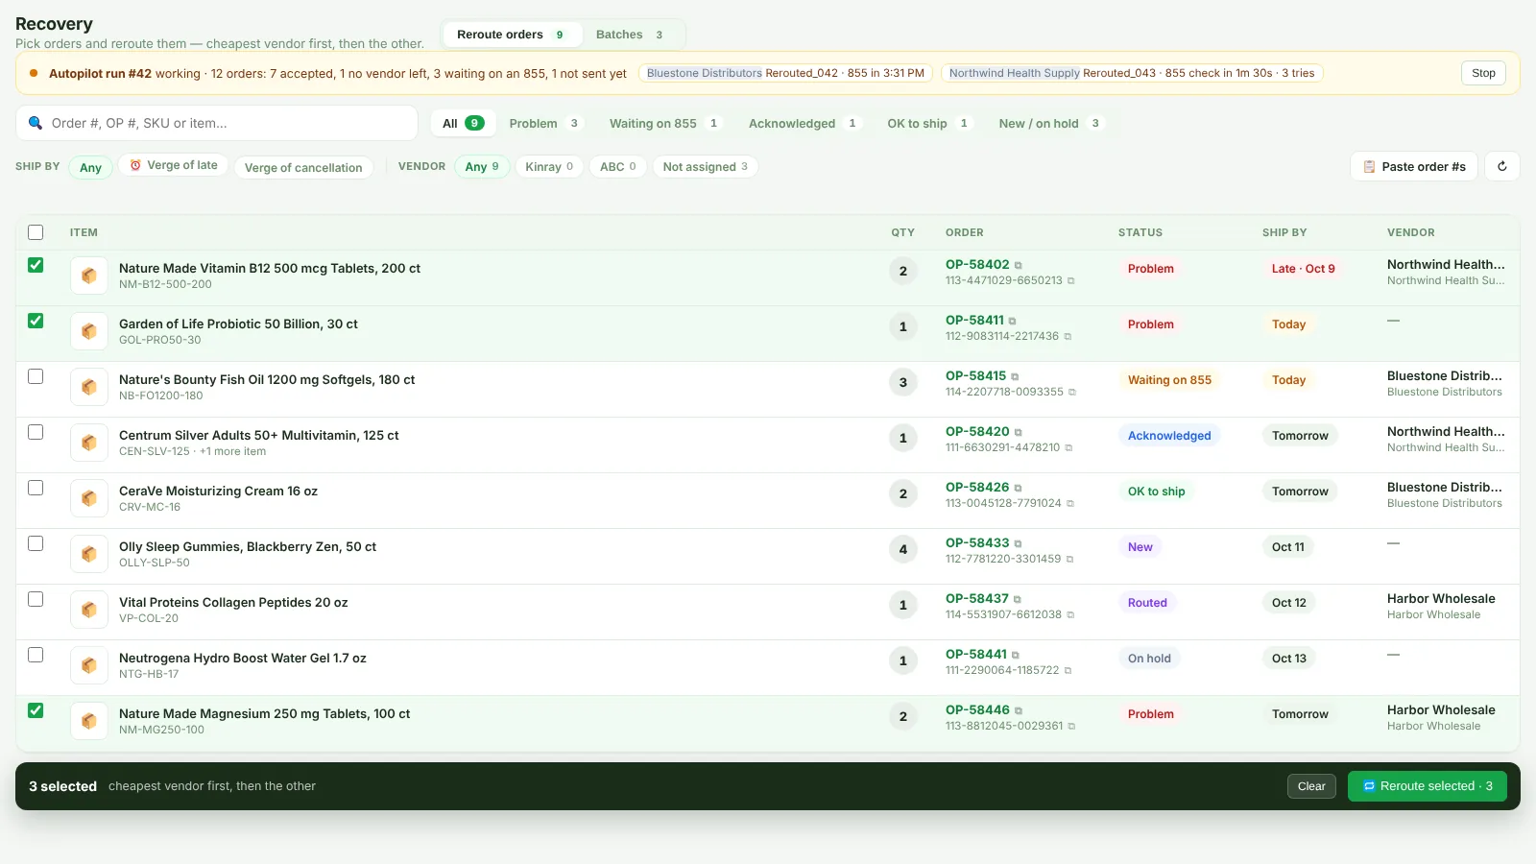Click the Olly Sleep Gummies package icon
This screenshot has height=864, width=1536.
(89, 554)
